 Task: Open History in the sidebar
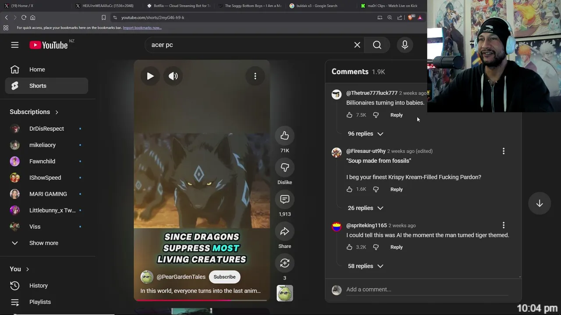click(46, 286)
